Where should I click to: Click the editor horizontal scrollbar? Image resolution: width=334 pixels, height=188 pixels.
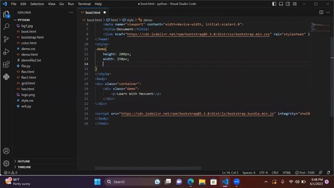point(148,168)
